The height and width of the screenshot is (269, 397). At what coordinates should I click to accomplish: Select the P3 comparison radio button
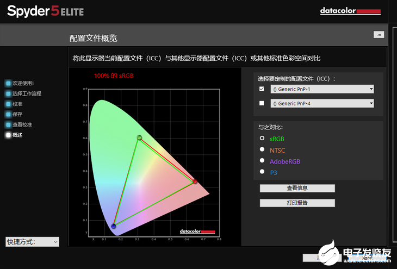pyautogui.click(x=262, y=172)
